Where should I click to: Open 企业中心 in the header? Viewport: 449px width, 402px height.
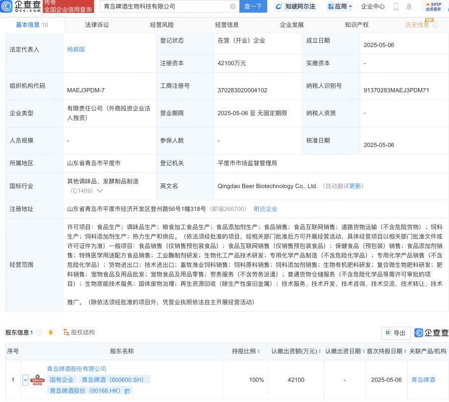(373, 6)
